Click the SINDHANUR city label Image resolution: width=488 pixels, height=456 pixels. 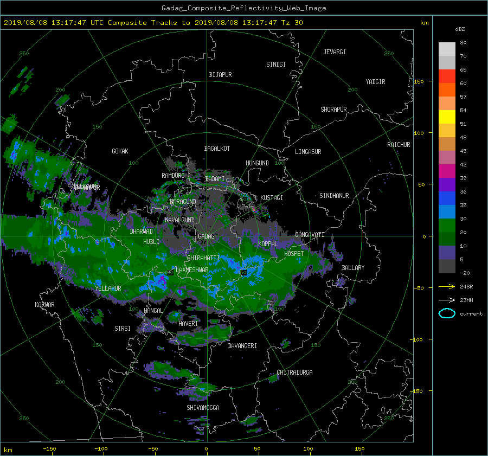tap(334, 196)
